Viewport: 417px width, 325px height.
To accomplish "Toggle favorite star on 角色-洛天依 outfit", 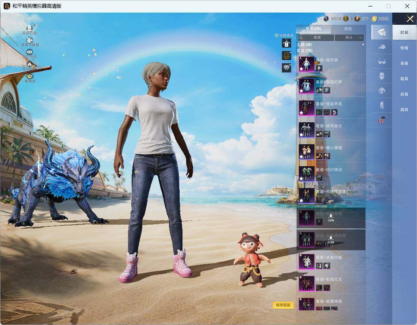I will tap(301, 69).
